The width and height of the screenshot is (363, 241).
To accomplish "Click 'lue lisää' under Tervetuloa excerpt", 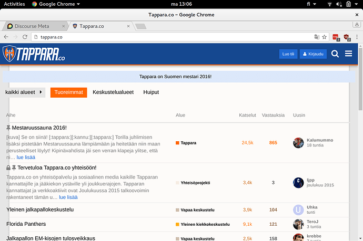I will click(x=68, y=197).
